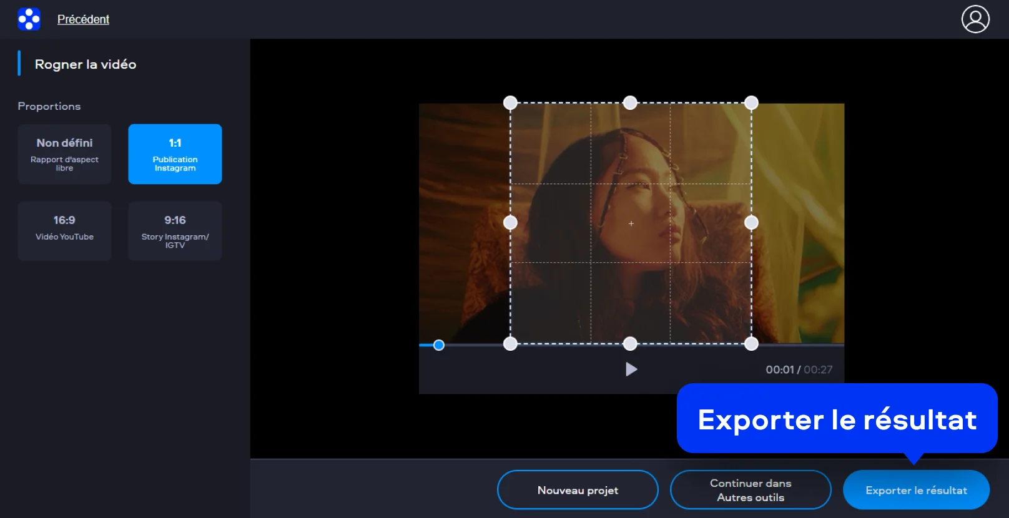
Task: Click the right-middle crop edge handle
Action: pos(751,223)
